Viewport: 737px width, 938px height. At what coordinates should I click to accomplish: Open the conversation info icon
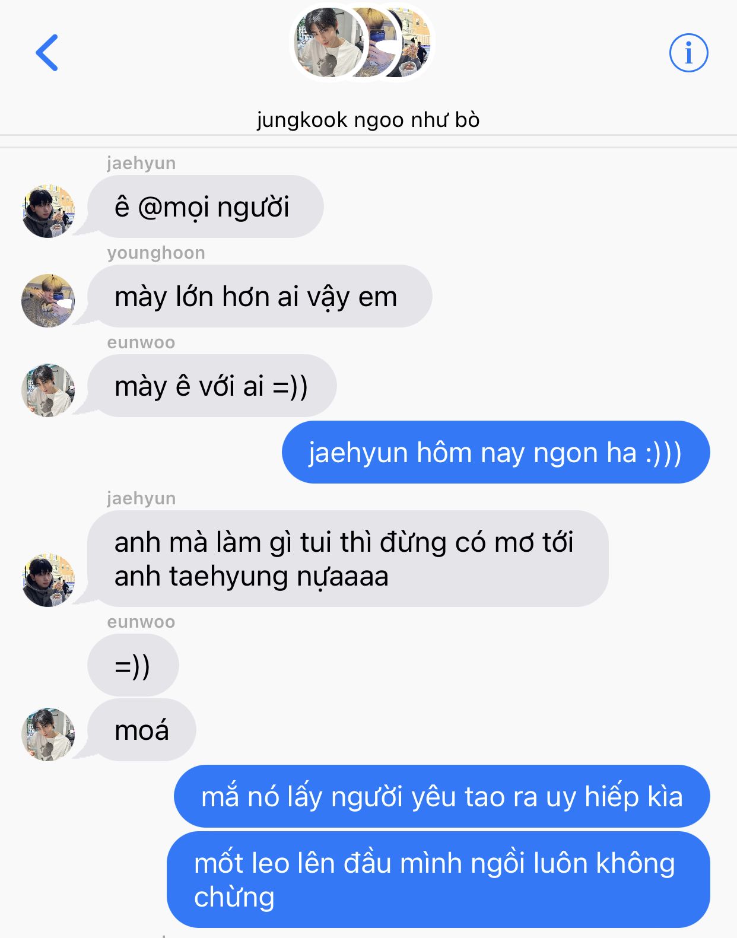coord(688,53)
